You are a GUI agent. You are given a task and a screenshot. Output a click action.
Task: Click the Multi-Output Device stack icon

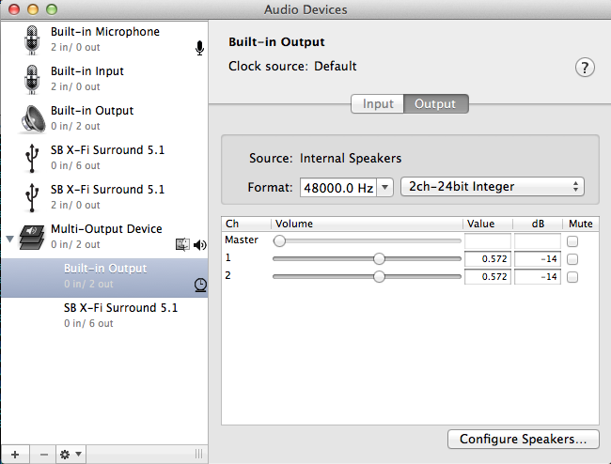pos(31,237)
